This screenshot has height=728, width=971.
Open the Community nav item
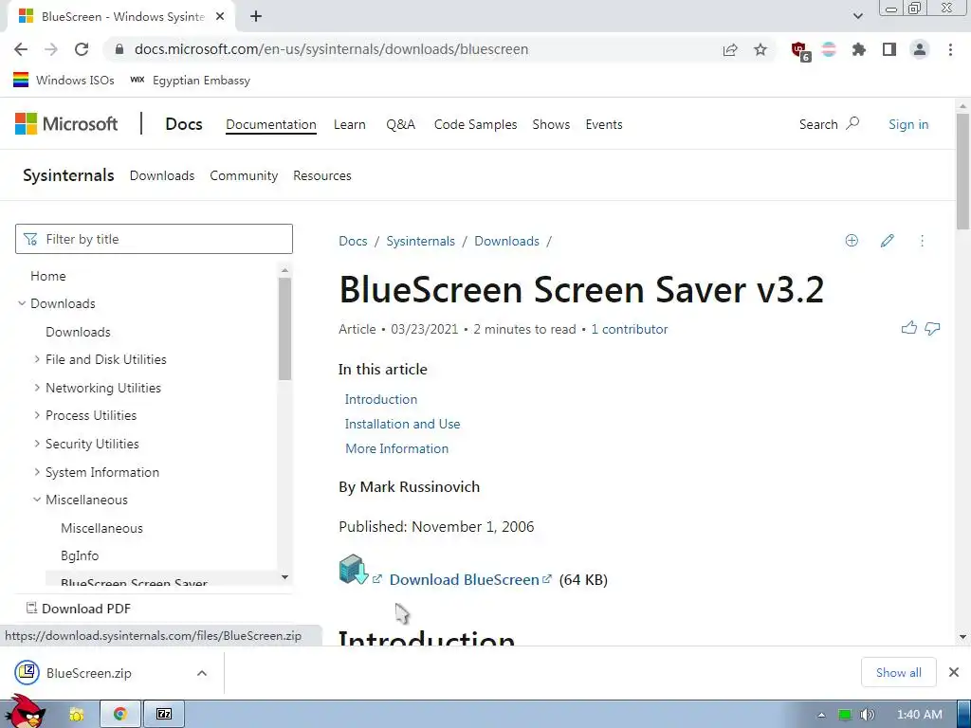[244, 175]
